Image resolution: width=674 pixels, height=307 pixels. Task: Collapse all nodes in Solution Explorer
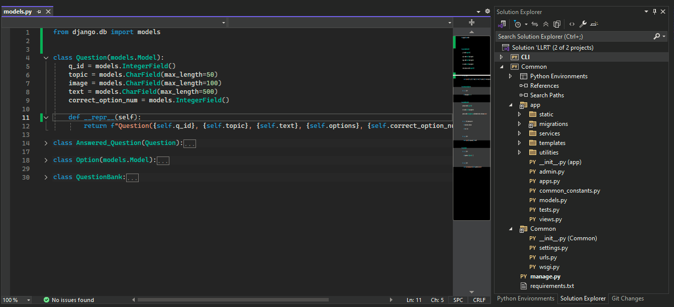point(546,24)
